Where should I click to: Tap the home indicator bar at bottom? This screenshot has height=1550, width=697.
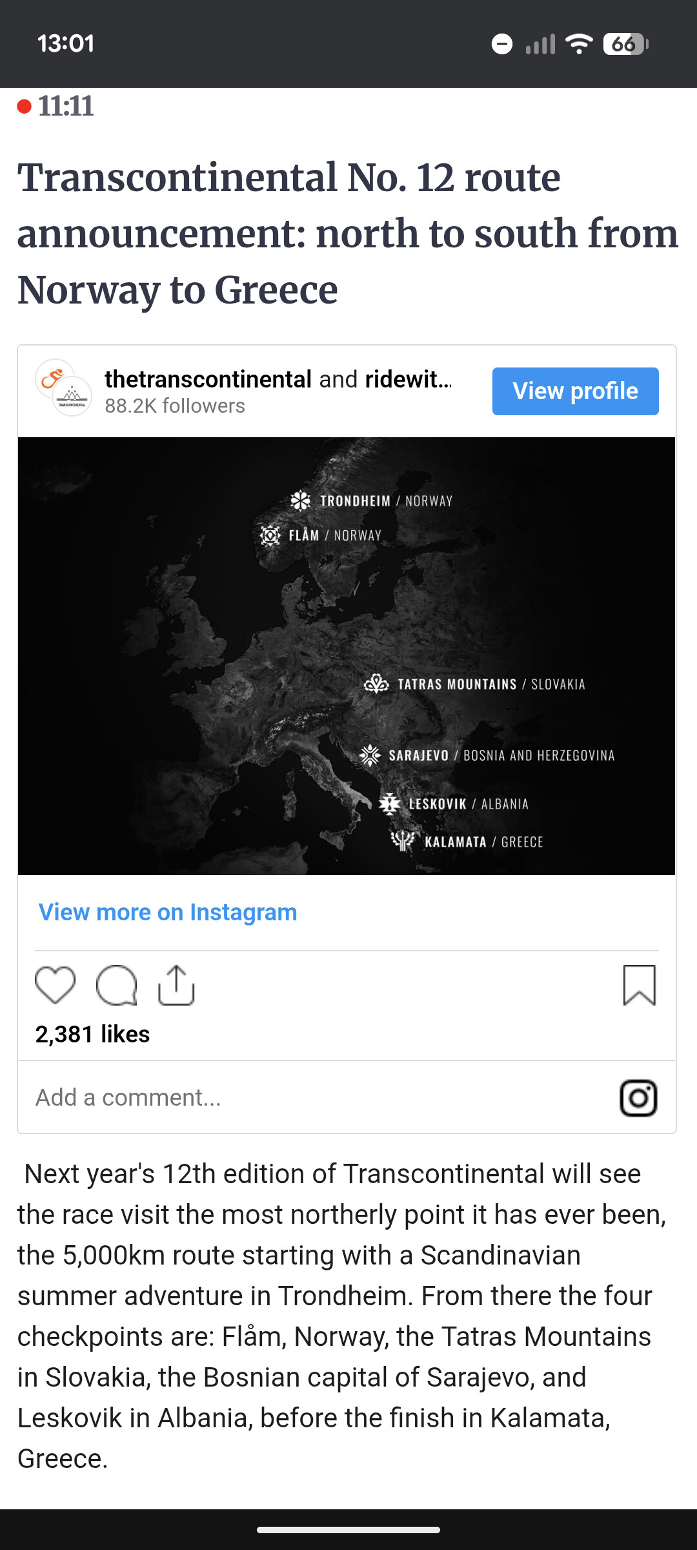click(348, 1530)
